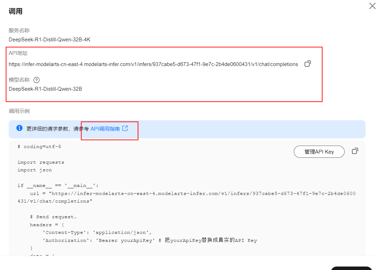Open the 管理API Key page
This screenshot has width=377, height=270.
point(319,152)
